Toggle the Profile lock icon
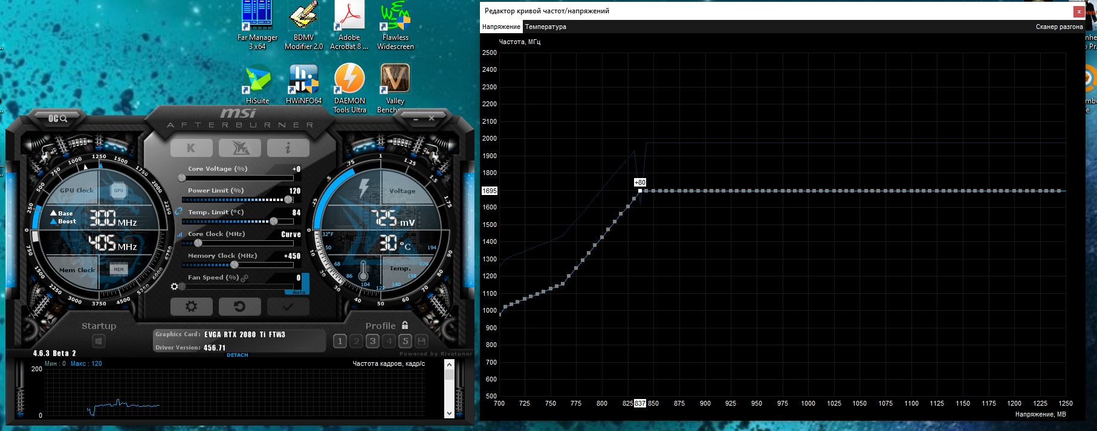Viewport: 1097px width, 431px height. (405, 325)
